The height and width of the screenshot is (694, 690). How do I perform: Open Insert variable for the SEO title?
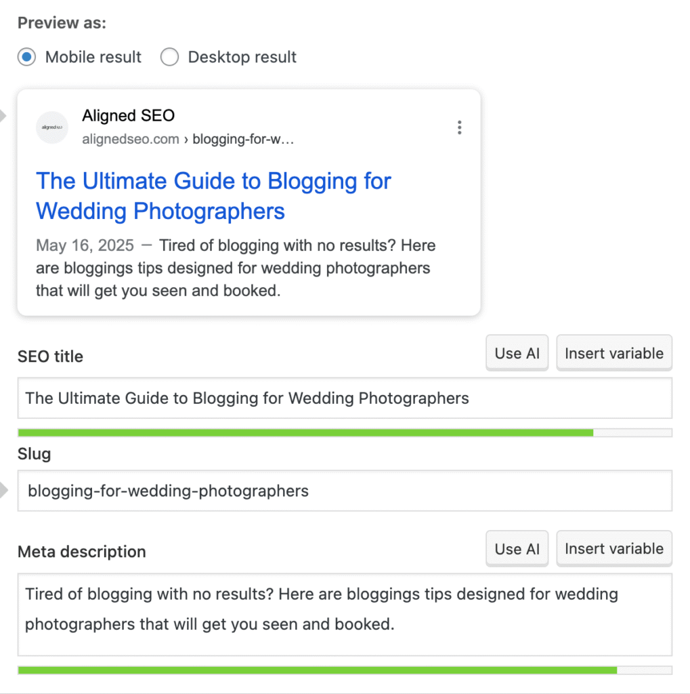click(613, 353)
